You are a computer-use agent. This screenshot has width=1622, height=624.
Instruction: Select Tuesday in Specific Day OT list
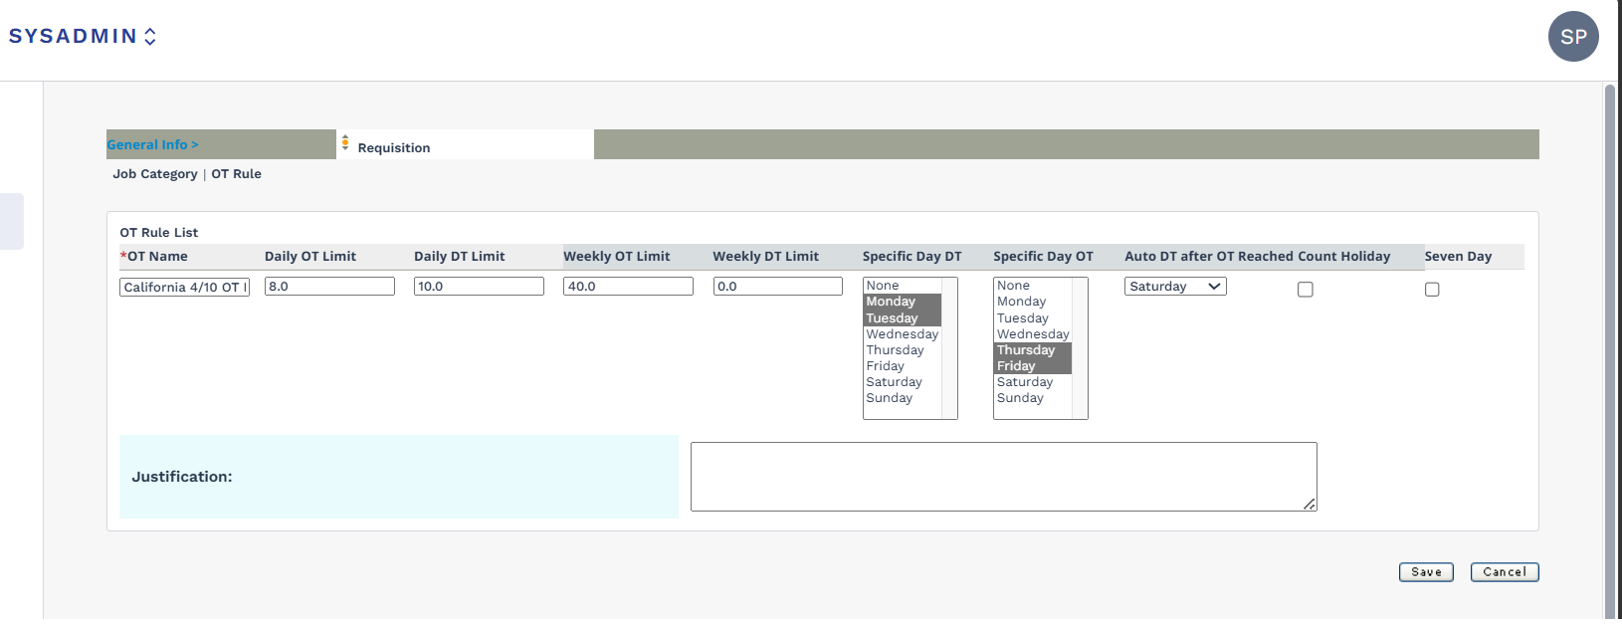[1033, 318]
